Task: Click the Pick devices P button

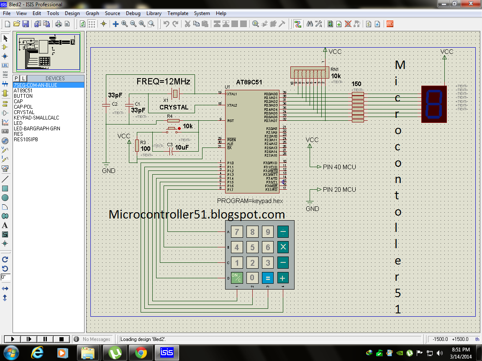Action: (17, 79)
